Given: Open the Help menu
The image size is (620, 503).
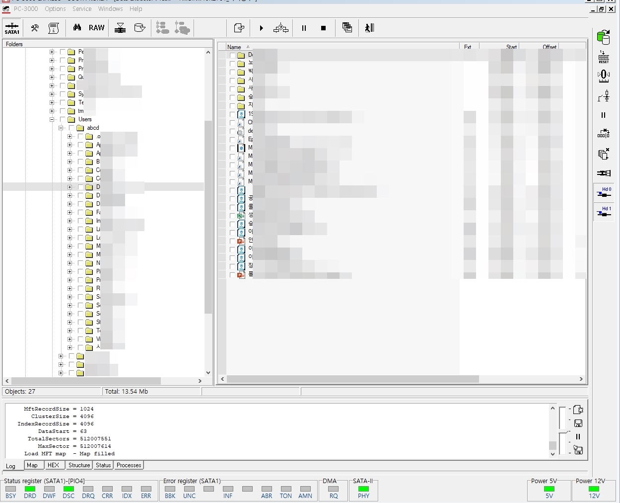Looking at the screenshot, I should 136,9.
